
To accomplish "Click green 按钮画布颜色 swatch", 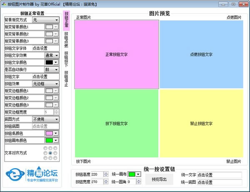I will [49, 140].
